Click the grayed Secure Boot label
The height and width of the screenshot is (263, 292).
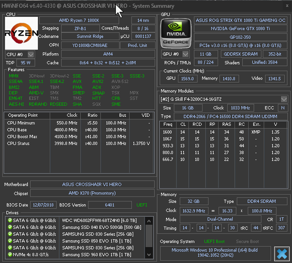(247, 242)
